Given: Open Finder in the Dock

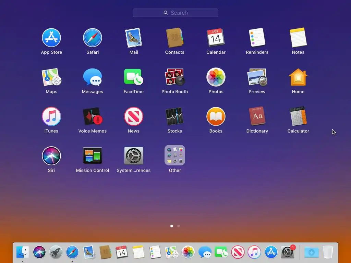Looking at the screenshot, I should pos(23,252).
